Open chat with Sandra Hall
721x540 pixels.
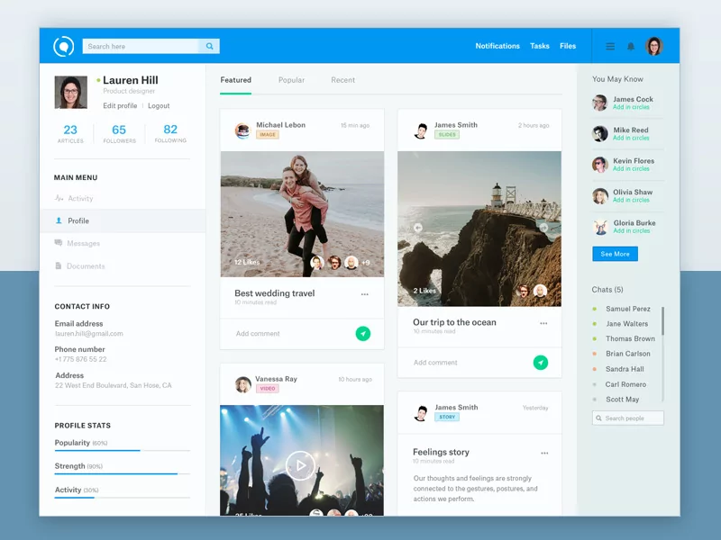[x=625, y=369]
